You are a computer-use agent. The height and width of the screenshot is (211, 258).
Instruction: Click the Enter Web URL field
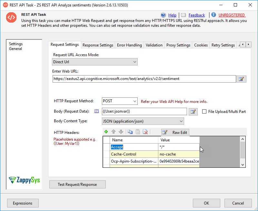(144, 79)
